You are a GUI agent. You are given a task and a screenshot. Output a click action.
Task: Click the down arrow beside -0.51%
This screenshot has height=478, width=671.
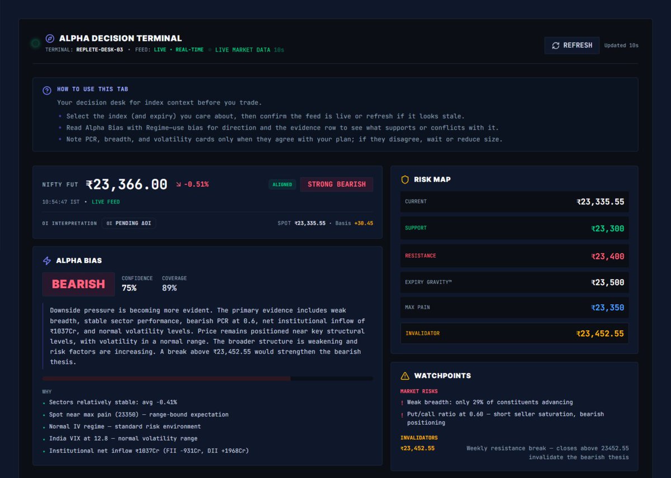178,184
